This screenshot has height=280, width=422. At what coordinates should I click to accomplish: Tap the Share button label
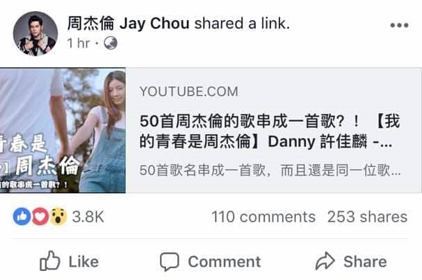(365, 262)
